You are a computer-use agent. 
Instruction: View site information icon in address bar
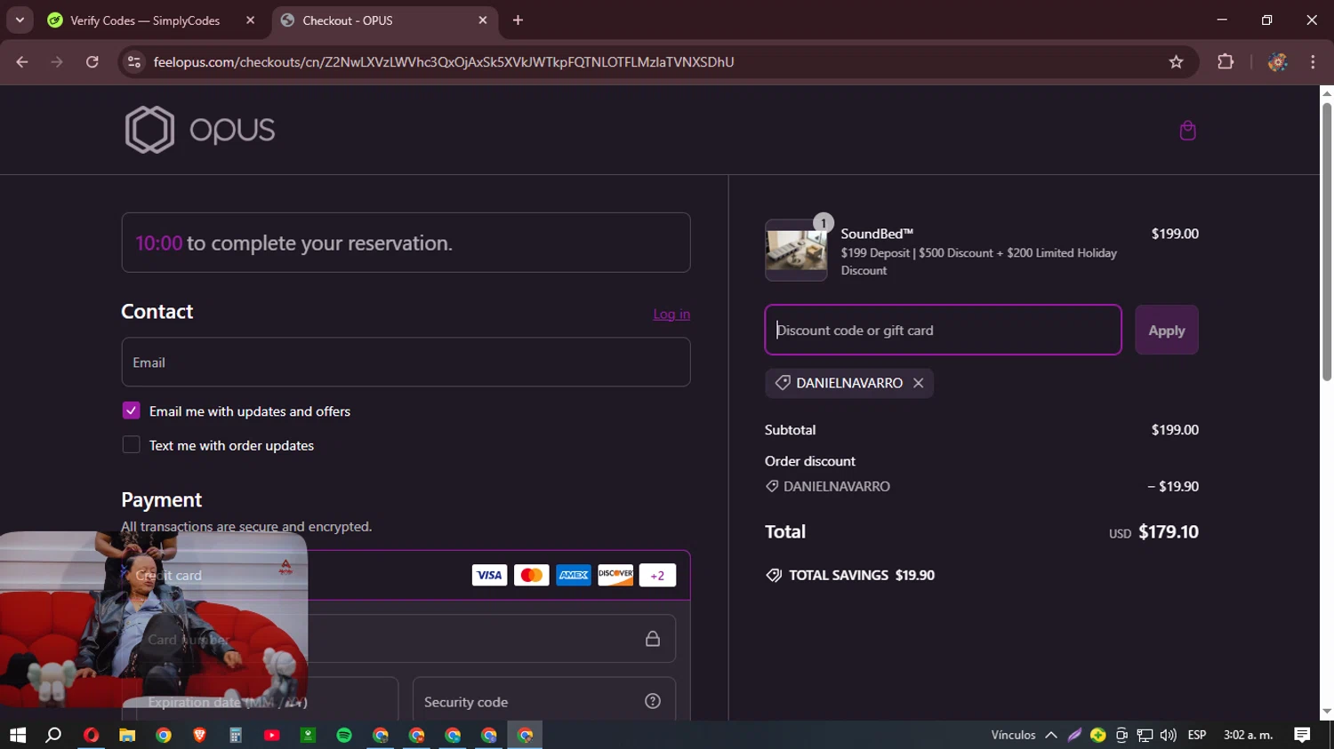tap(134, 62)
